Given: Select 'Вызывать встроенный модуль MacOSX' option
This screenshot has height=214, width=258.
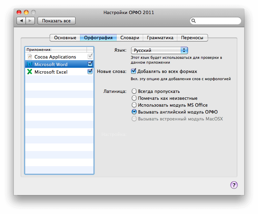Looking at the screenshot, I should point(134,119).
